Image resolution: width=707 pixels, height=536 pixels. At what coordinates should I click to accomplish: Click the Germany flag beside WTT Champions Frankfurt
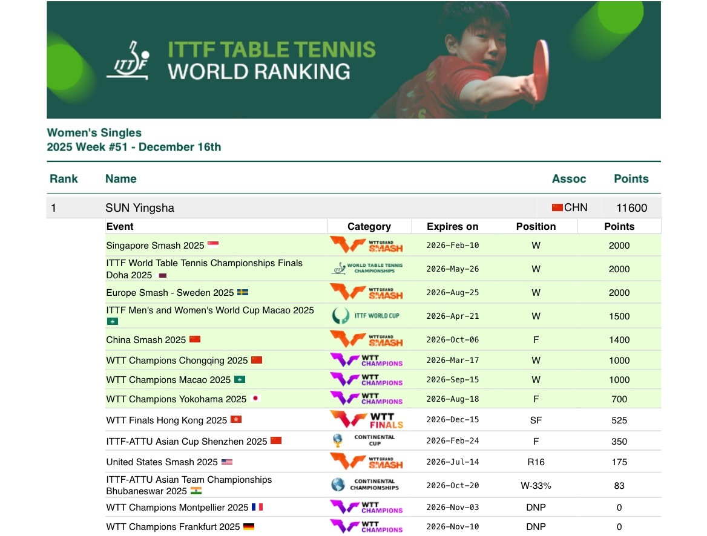coord(248,526)
